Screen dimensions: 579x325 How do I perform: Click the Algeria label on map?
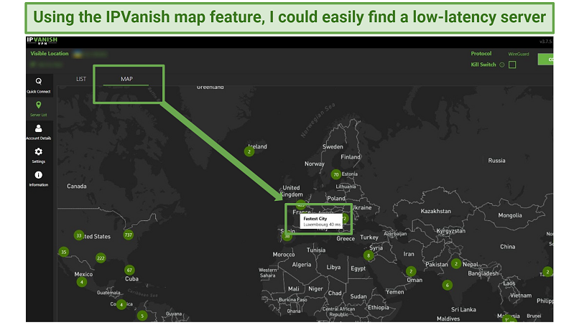point(302,265)
